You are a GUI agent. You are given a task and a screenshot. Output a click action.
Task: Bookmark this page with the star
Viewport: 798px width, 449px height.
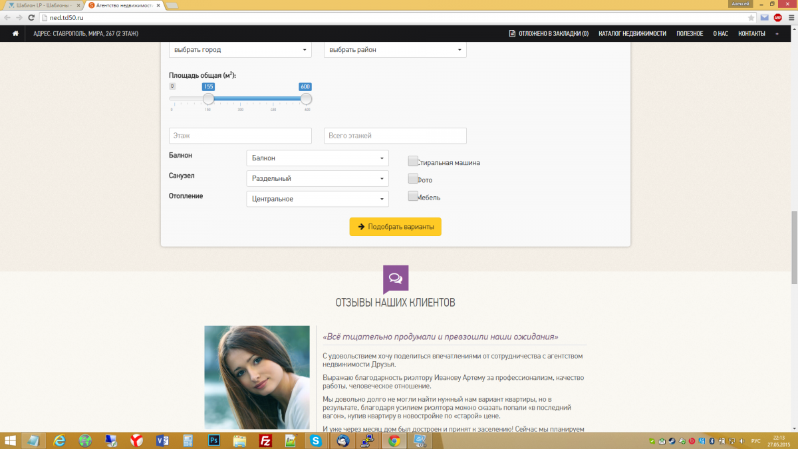[x=751, y=17]
